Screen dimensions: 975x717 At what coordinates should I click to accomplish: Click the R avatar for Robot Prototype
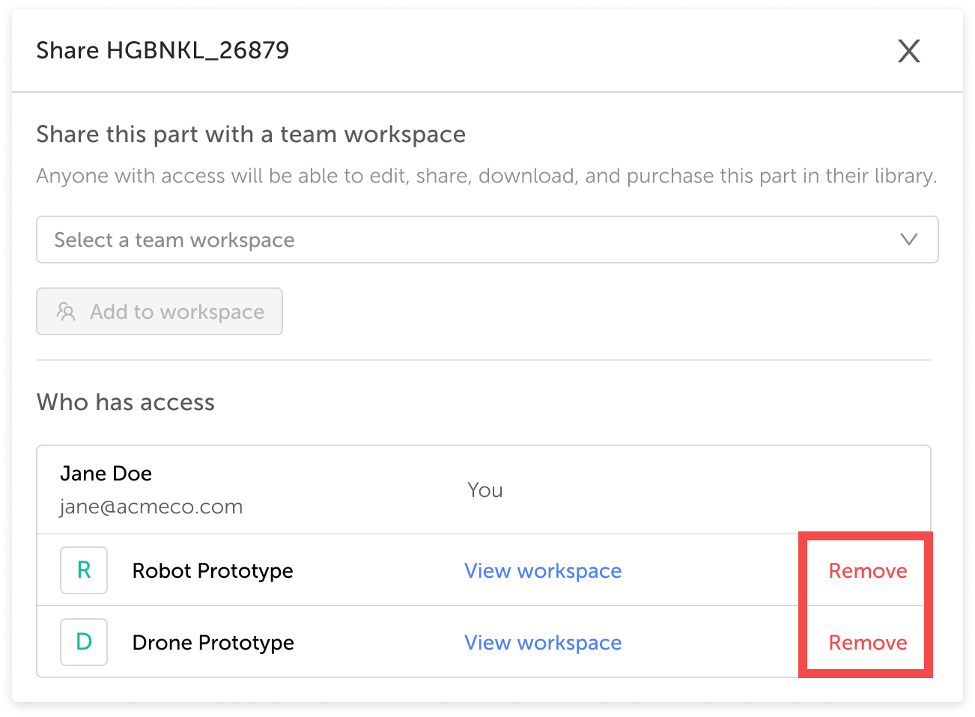pyautogui.click(x=84, y=570)
